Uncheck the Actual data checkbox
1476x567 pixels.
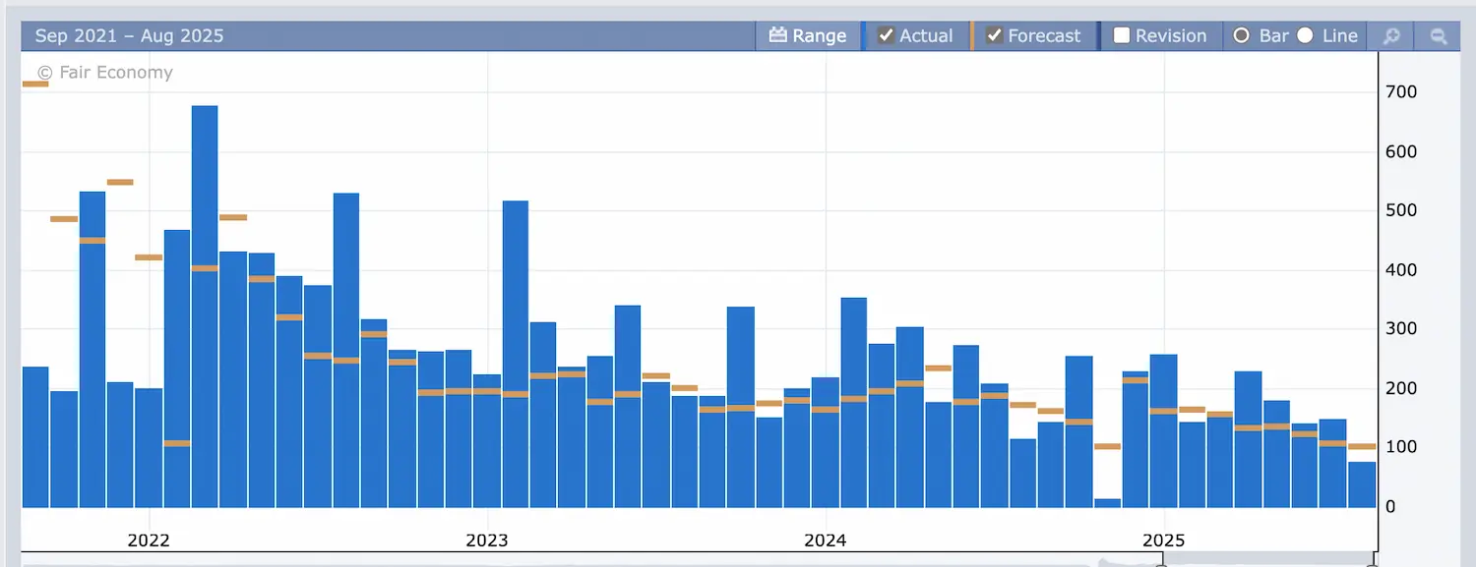click(887, 35)
